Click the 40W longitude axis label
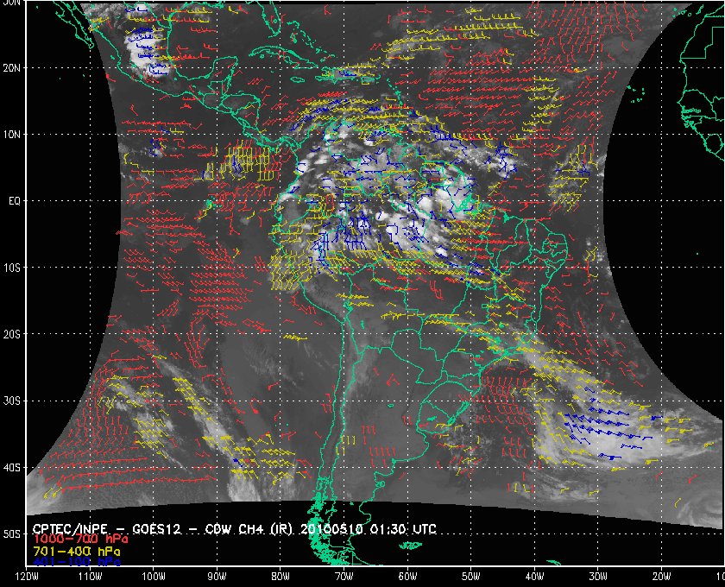The image size is (725, 587). [534, 576]
